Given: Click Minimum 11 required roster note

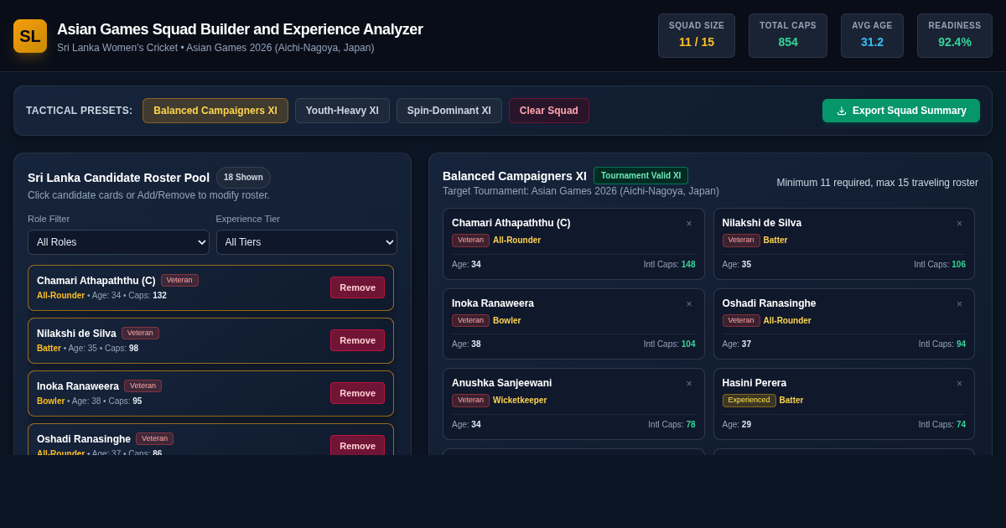Looking at the screenshot, I should 877,183.
